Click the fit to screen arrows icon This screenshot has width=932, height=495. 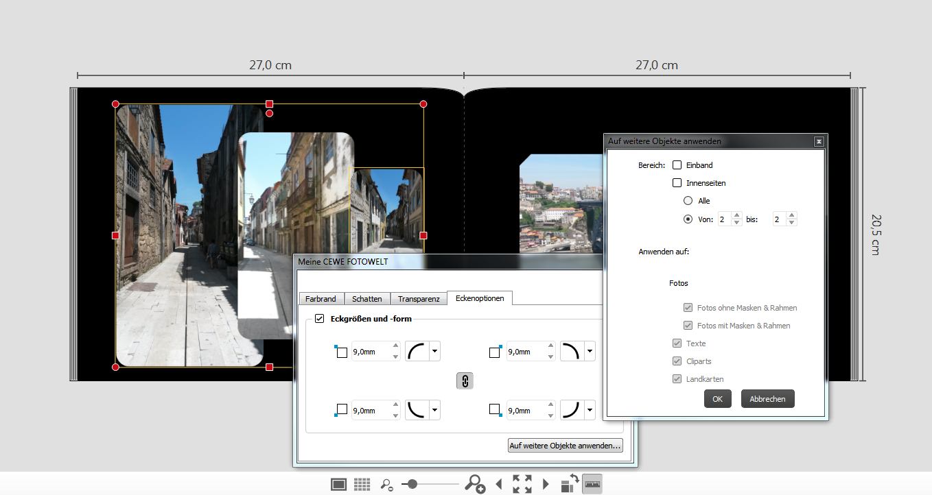click(x=522, y=484)
